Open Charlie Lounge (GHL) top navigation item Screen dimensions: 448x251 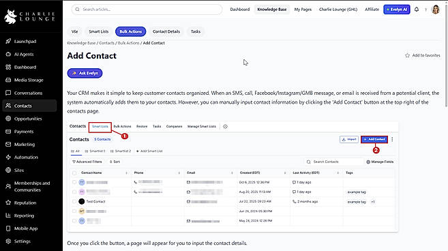pos(338,10)
